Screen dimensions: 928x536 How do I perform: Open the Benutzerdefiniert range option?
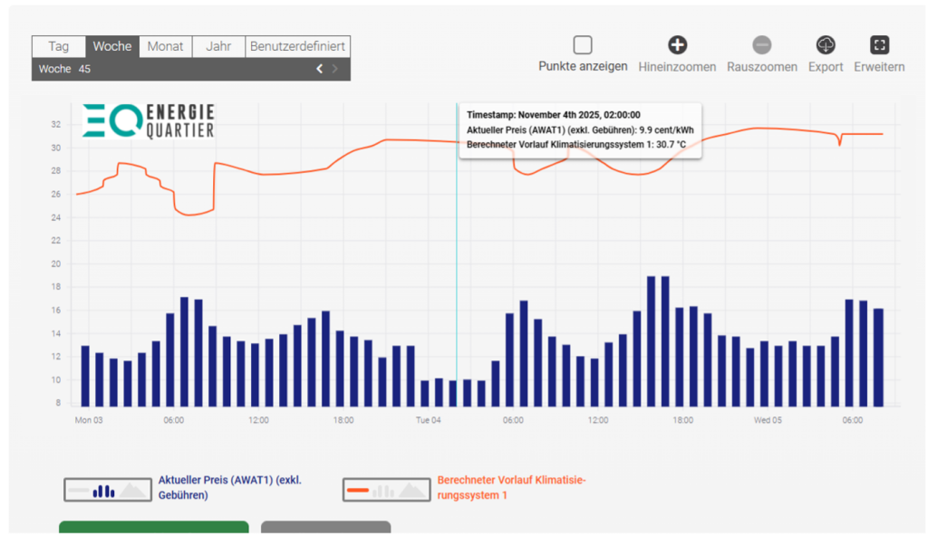coord(297,46)
